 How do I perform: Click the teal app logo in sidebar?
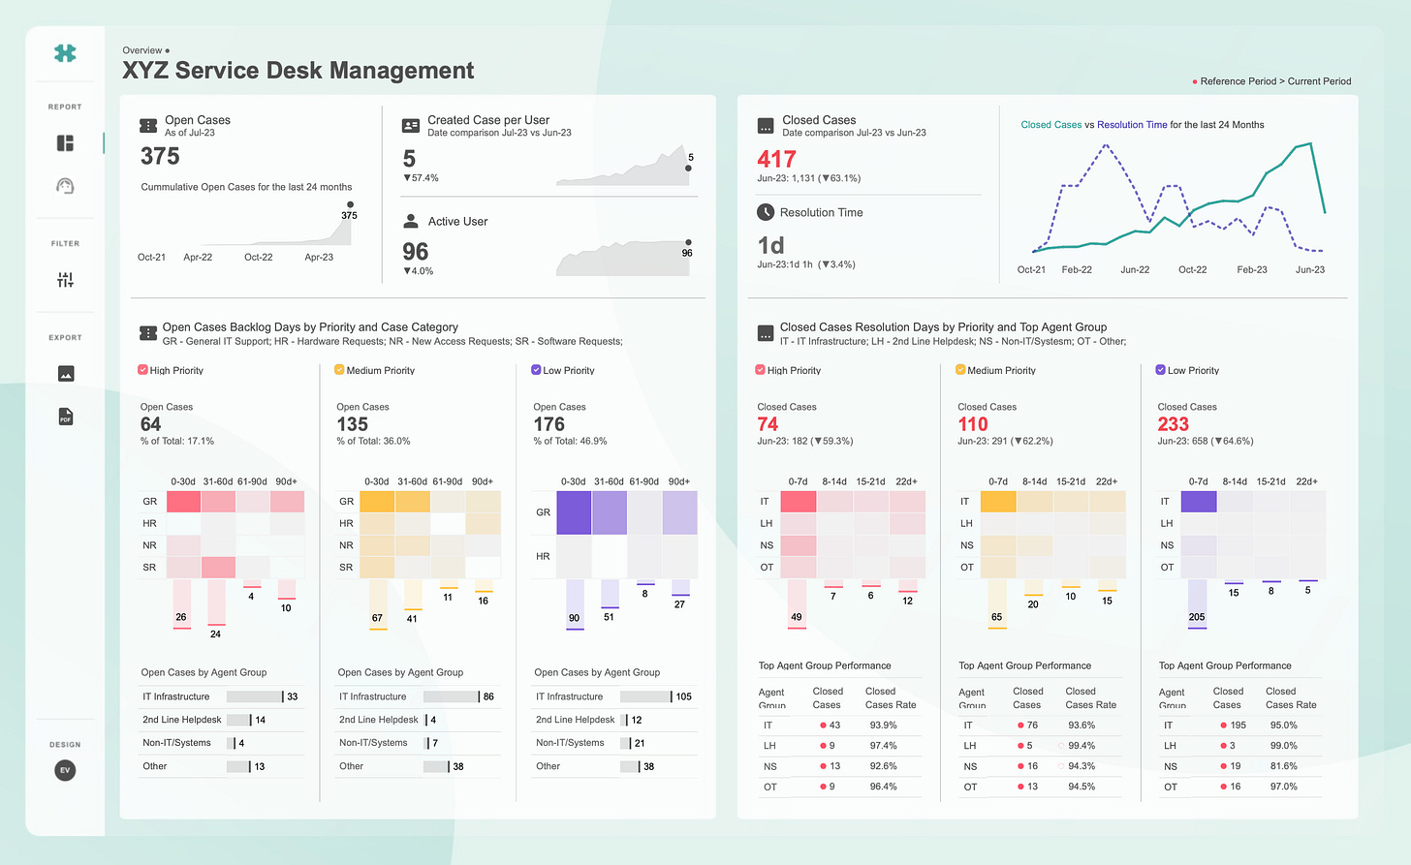coord(65,53)
